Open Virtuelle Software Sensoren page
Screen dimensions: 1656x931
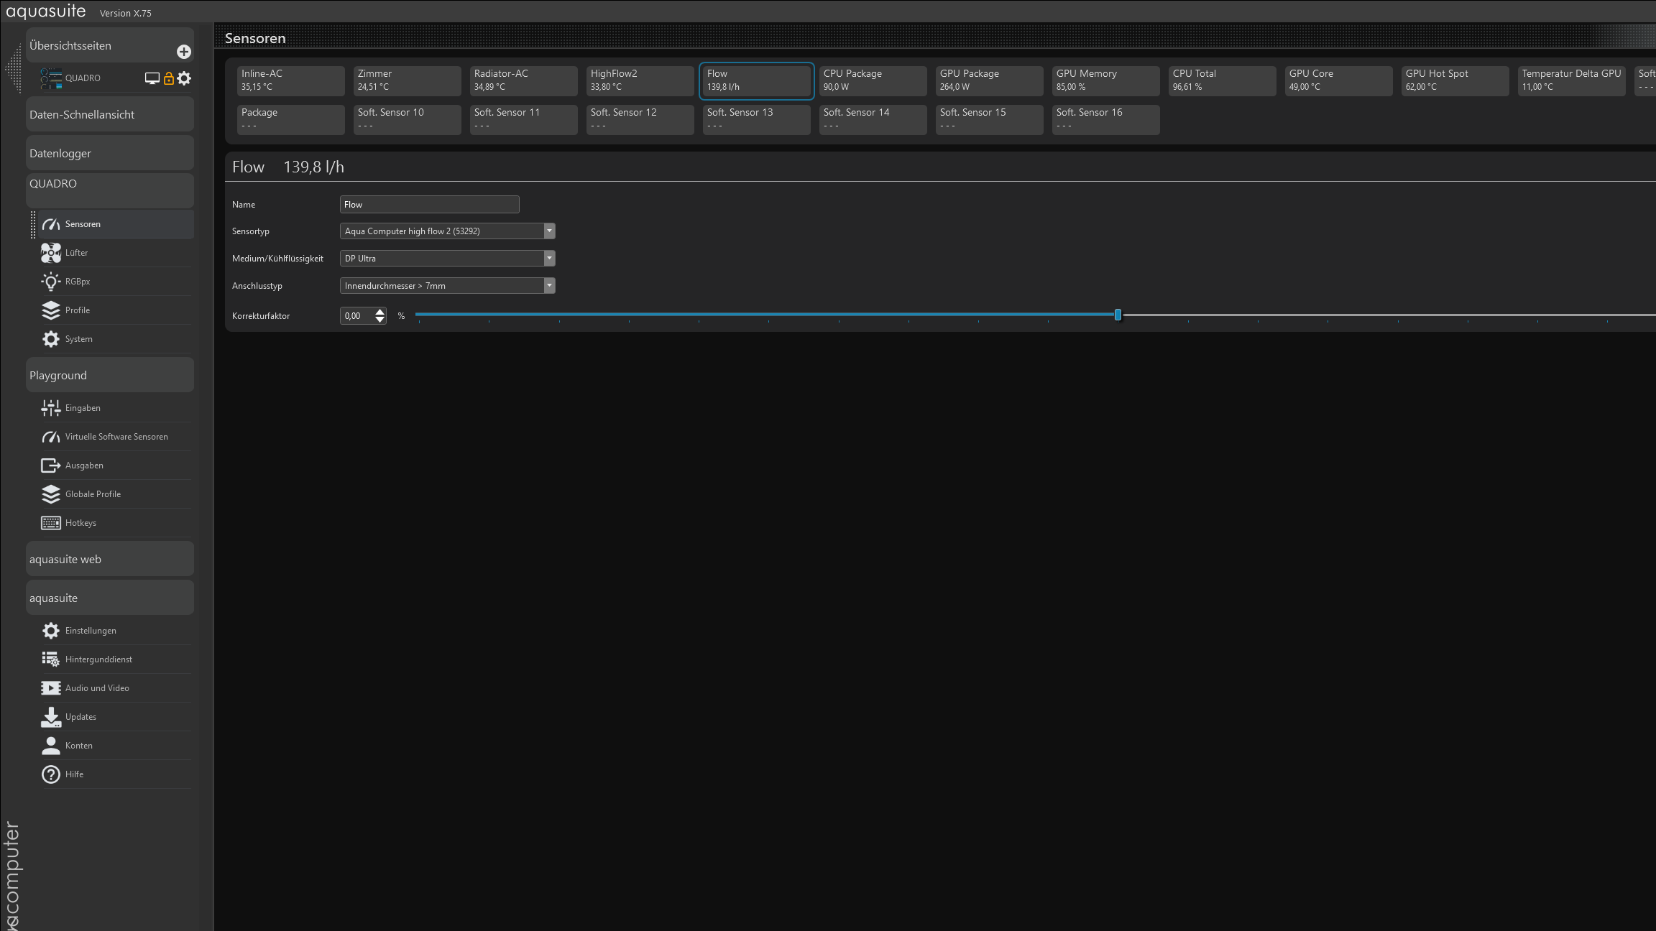pyautogui.click(x=116, y=437)
